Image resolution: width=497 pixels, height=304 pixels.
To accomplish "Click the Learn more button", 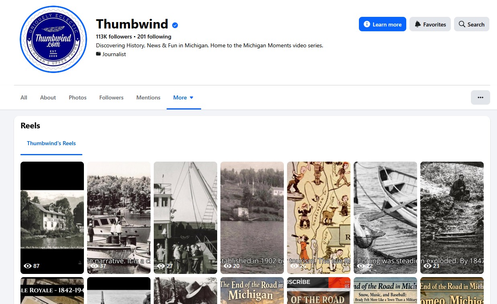I will pos(383,24).
